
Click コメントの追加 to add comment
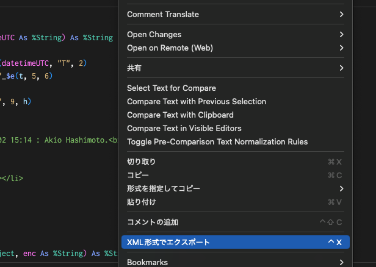(153, 222)
